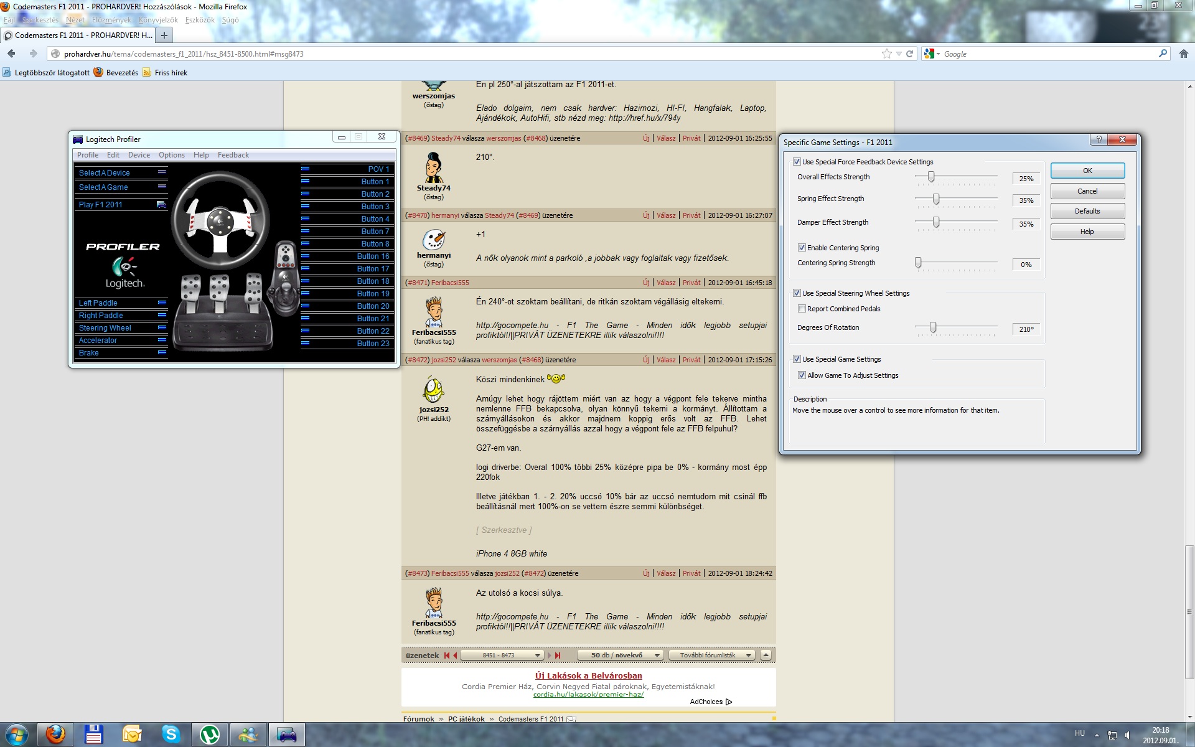Adjust Spring Effect Strength slider handle
Viewport: 1195px width, 747px height.
click(936, 199)
